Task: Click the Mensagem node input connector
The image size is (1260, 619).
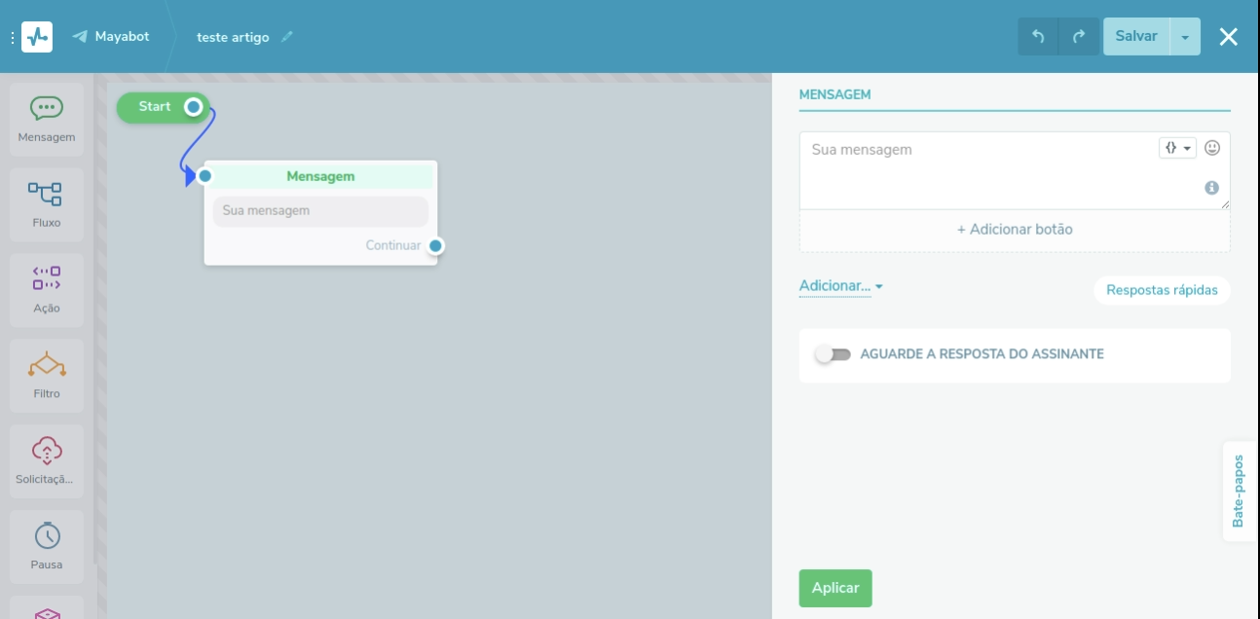Action: 204,176
